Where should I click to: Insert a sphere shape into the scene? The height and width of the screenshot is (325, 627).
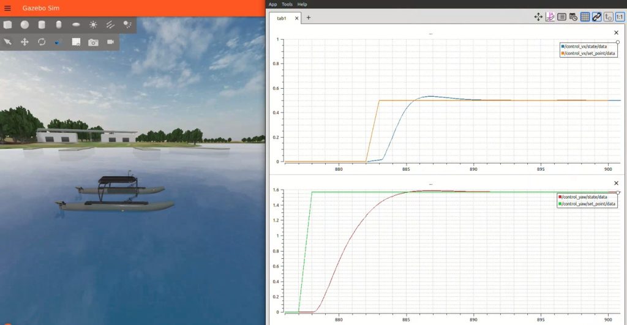tap(25, 25)
